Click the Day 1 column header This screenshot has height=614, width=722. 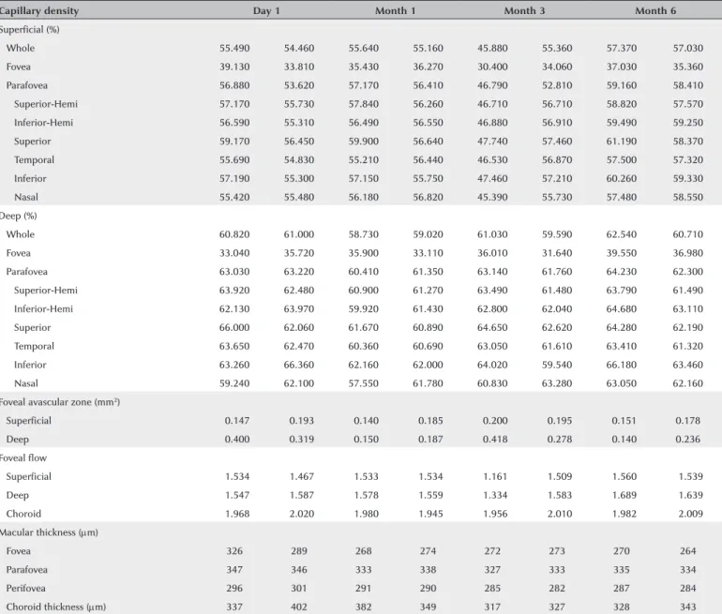pyautogui.click(x=266, y=10)
